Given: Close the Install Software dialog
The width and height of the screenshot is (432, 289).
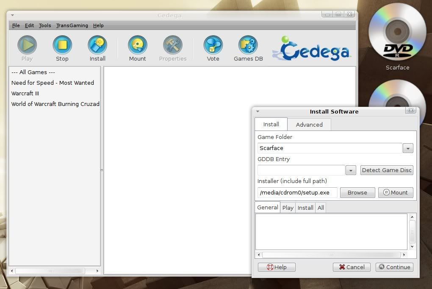Looking at the screenshot, I should click(411, 110).
